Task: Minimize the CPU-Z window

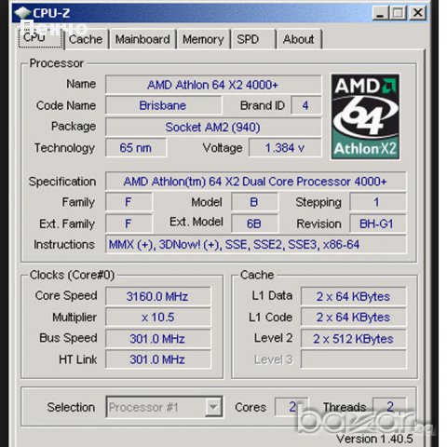Action: (x=380, y=13)
